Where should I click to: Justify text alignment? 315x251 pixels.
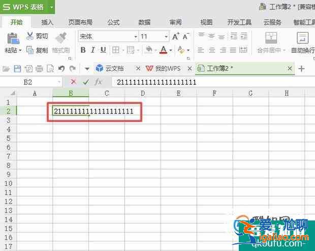(233, 50)
